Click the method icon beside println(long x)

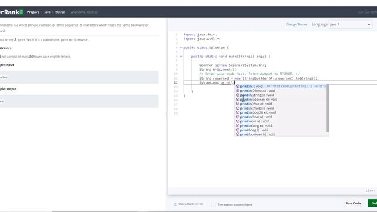[x=237, y=125]
